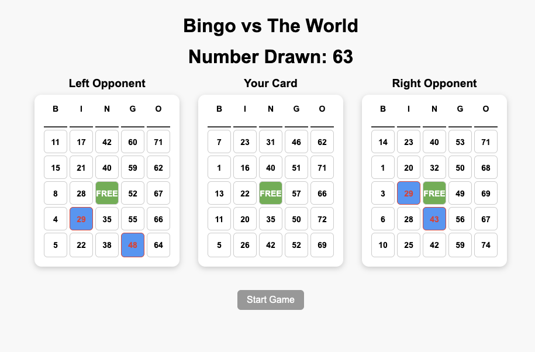This screenshot has height=352, width=535.
Task: Click the Your Card title
Action: [x=270, y=84]
